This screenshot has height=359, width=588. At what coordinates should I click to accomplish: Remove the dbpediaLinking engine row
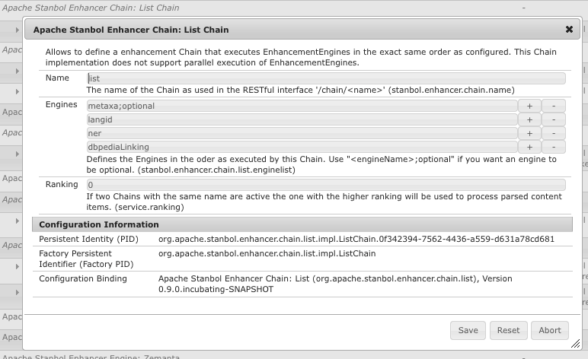pos(554,147)
